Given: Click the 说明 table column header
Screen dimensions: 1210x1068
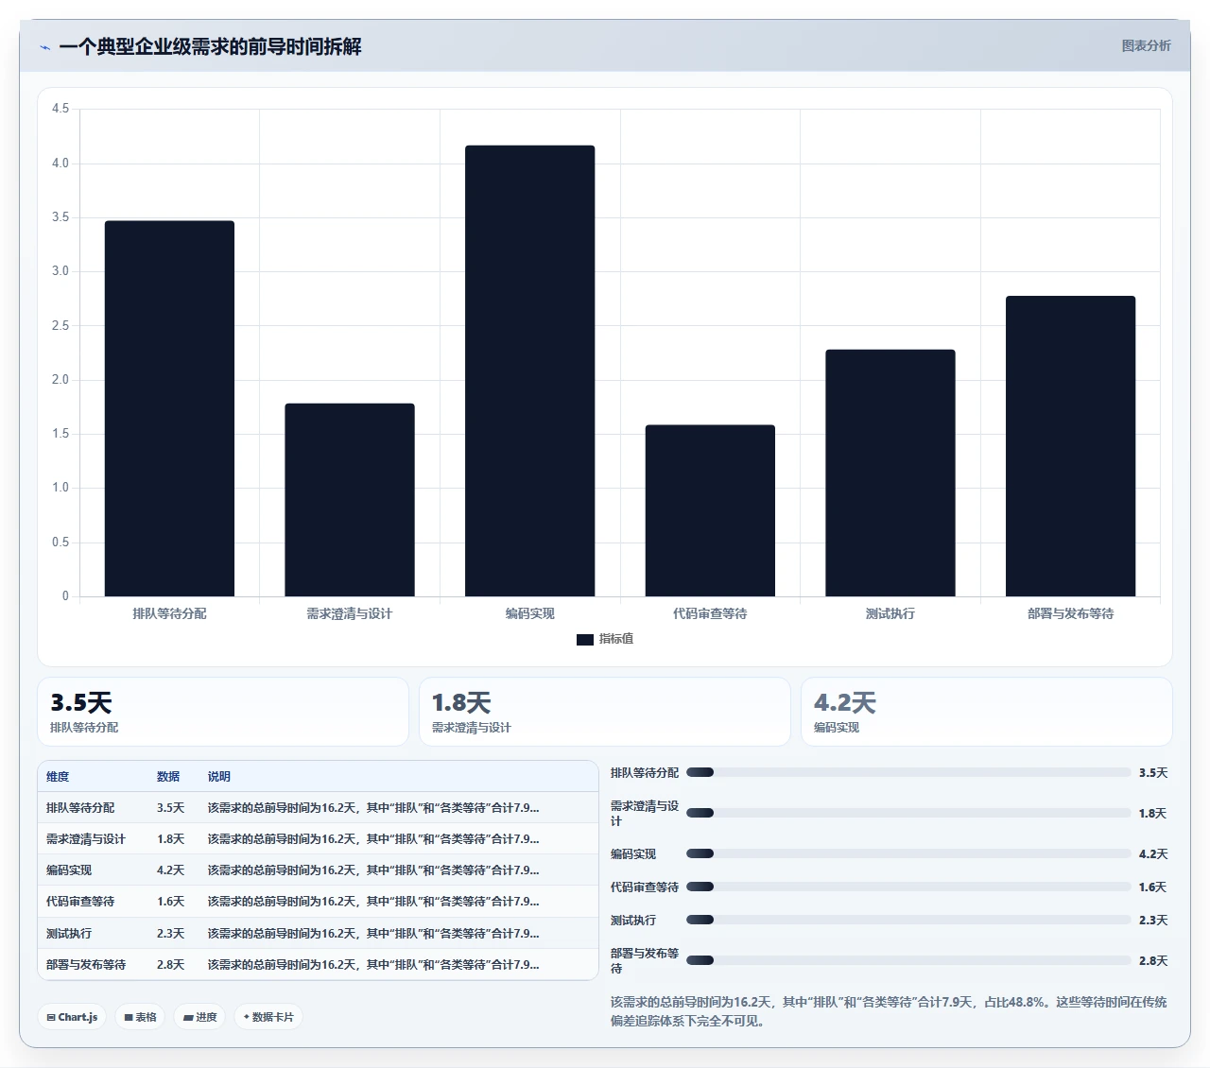Looking at the screenshot, I should coord(219,777).
